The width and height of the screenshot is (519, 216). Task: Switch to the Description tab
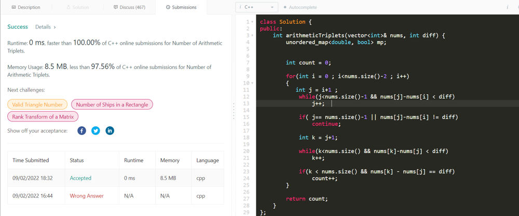coord(25,7)
